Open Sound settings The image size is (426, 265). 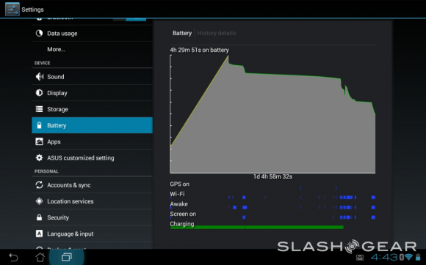[92, 77]
